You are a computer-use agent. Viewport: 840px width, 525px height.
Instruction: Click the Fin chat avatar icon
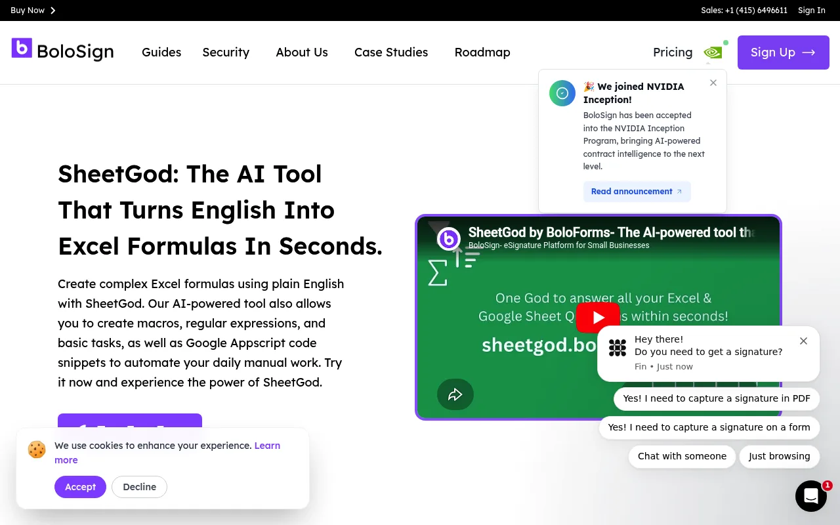coord(618,348)
